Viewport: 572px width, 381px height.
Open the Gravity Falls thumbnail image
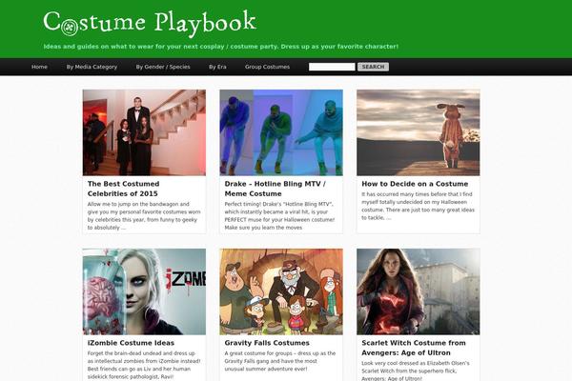(281, 291)
